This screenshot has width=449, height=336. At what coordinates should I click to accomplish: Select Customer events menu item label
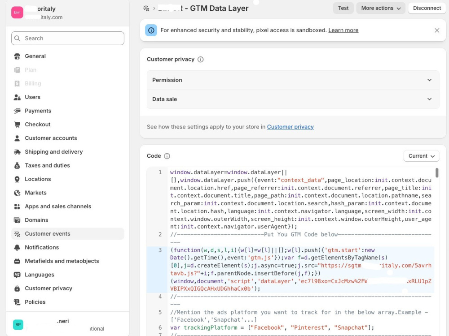point(48,234)
